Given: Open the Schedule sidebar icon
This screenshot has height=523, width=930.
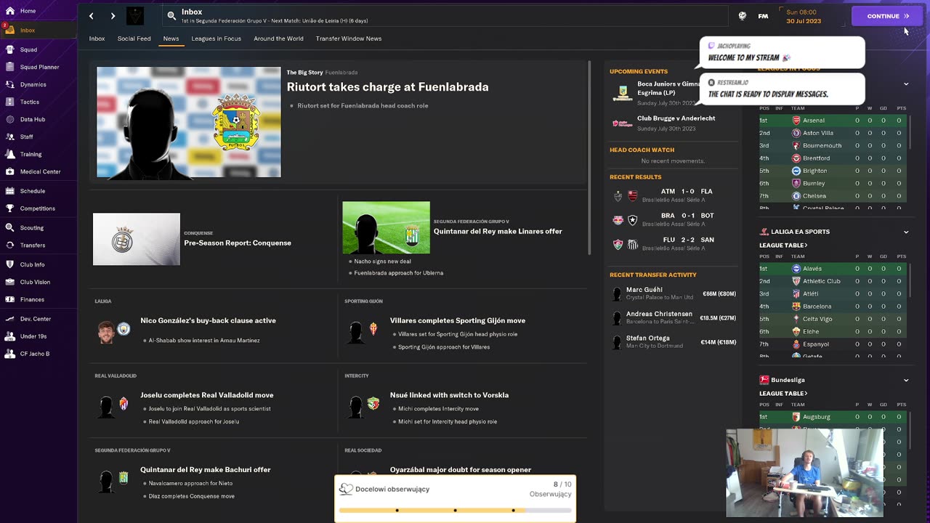Looking at the screenshot, I should [10, 191].
